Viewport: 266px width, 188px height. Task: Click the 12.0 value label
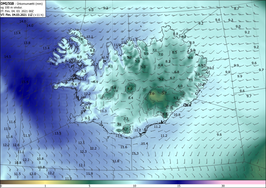tap(33, 174)
